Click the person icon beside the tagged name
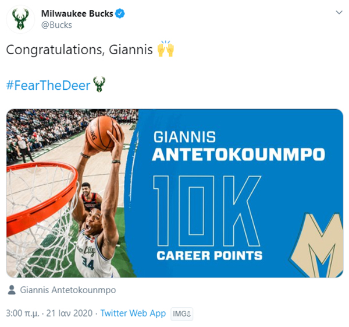Image resolution: width=349 pixels, height=327 pixels. click(x=12, y=290)
